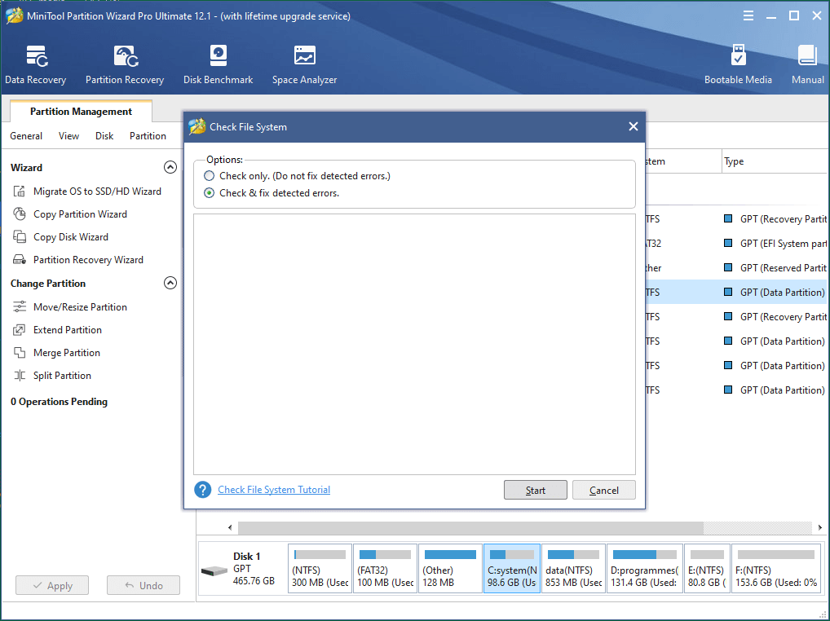This screenshot has height=621, width=830.
Task: Click the help question mark icon
Action: [203, 490]
